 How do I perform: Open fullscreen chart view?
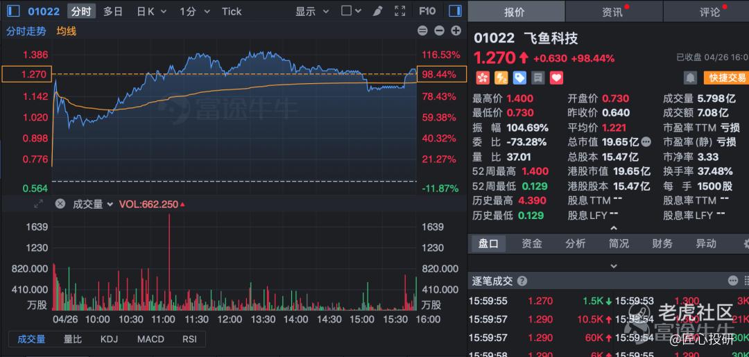click(400, 11)
